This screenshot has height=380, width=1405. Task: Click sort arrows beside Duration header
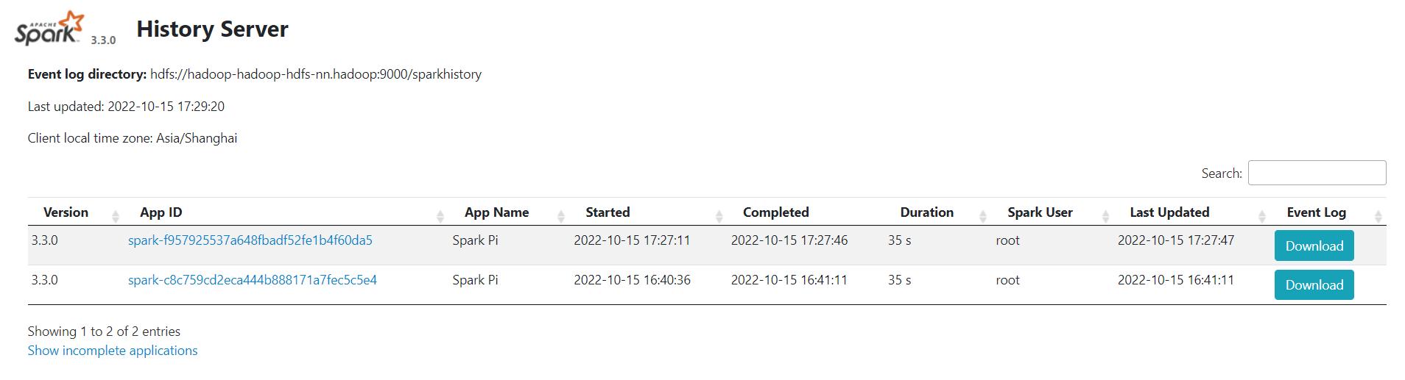click(983, 215)
